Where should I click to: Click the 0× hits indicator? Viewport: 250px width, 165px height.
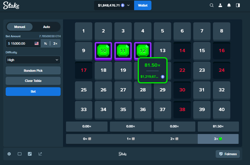click(87, 139)
